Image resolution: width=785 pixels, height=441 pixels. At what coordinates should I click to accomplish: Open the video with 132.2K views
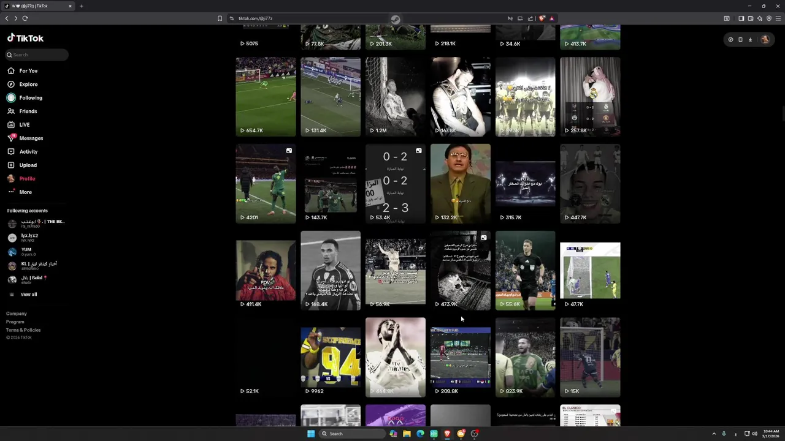(461, 184)
